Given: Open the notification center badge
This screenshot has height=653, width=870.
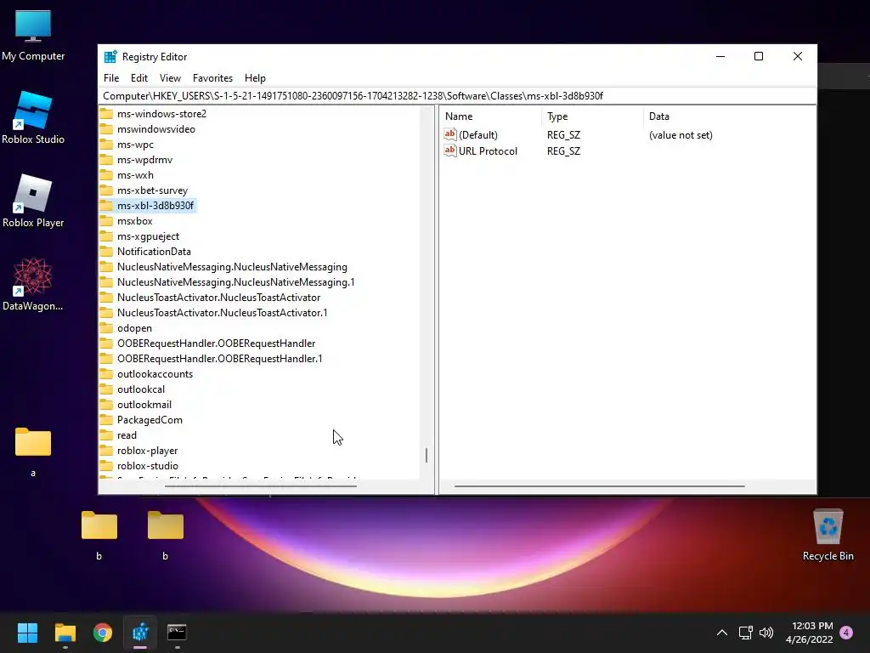Looking at the screenshot, I should tap(847, 633).
